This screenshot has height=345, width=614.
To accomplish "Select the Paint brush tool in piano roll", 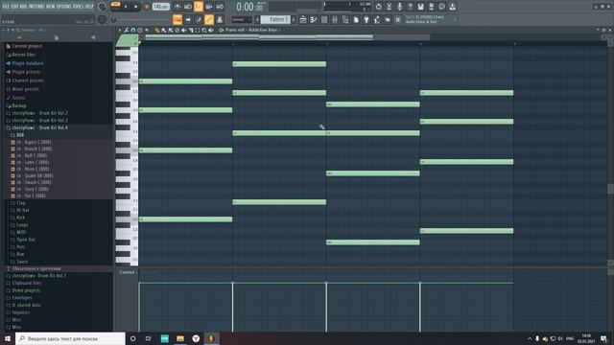I will (164, 30).
